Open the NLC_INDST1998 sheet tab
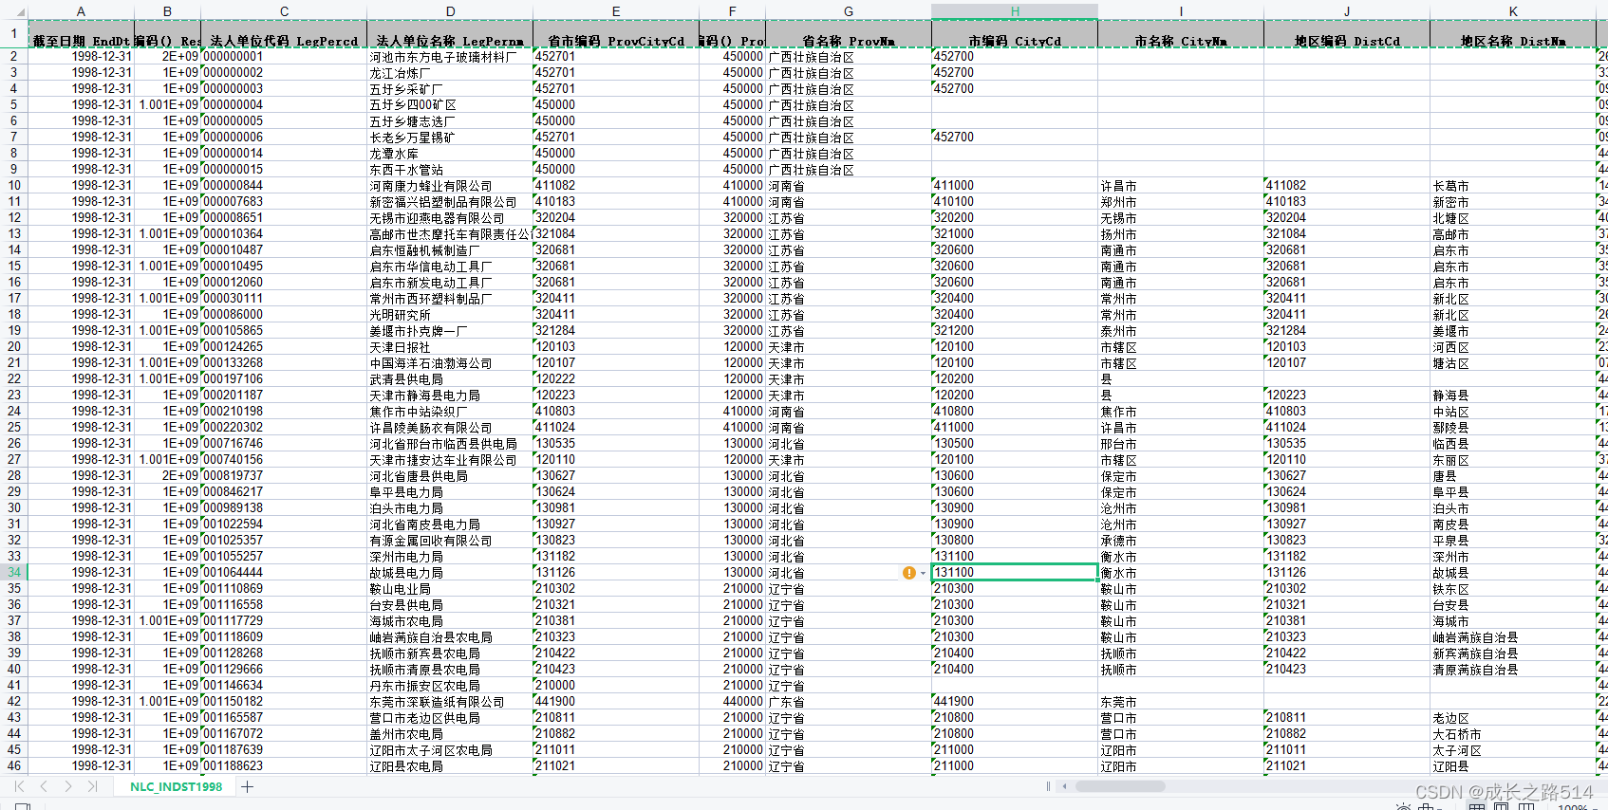Image resolution: width=1608 pixels, height=810 pixels. (x=176, y=786)
